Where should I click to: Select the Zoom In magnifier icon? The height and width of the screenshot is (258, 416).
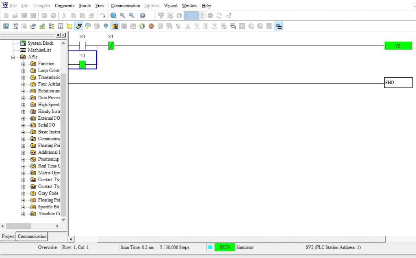point(122,15)
